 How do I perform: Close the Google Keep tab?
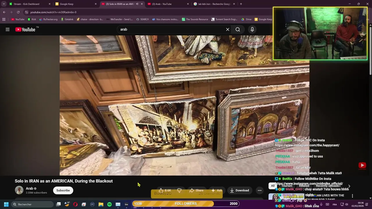pyautogui.click(x=96, y=4)
